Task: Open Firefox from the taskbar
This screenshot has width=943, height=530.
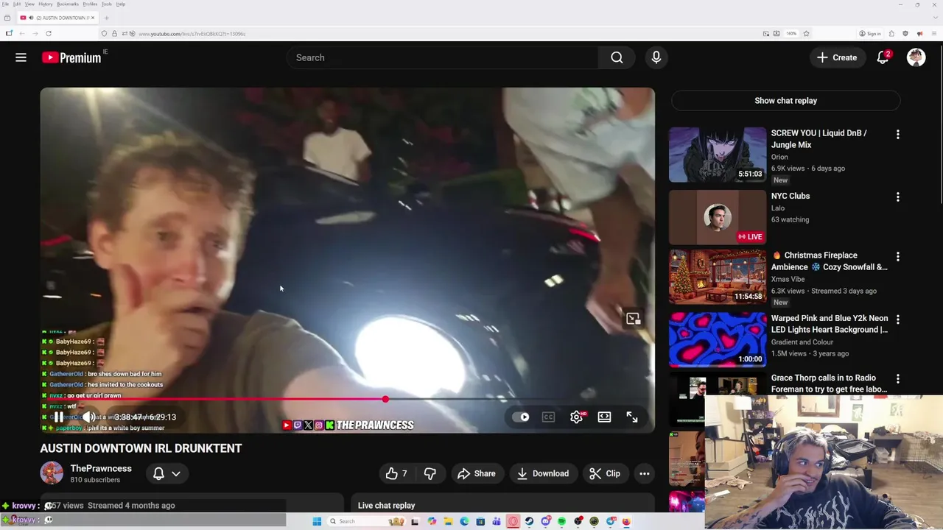Action: [626, 521]
